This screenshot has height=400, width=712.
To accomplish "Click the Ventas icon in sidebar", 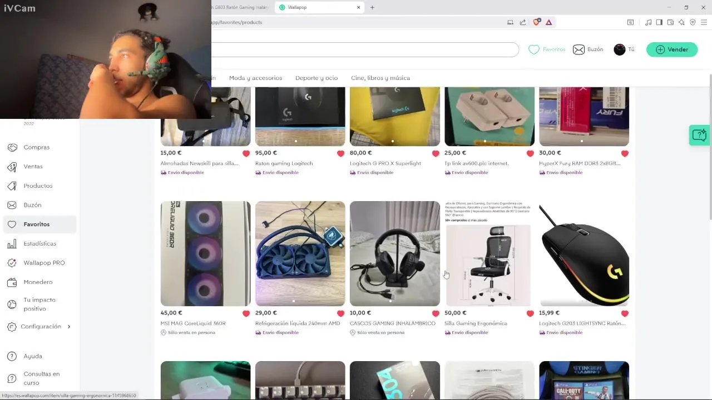I will pyautogui.click(x=12, y=167).
